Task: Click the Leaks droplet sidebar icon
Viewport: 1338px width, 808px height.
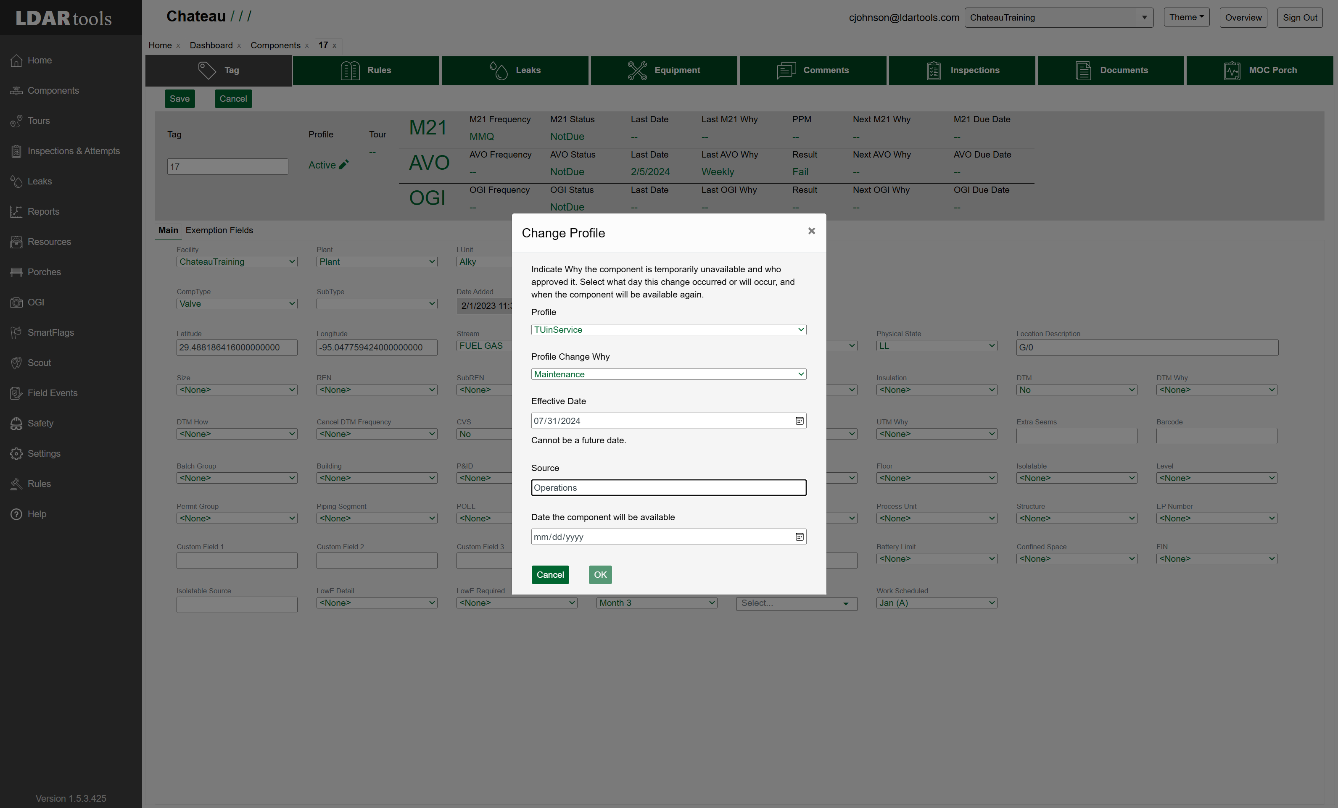Action: point(16,181)
